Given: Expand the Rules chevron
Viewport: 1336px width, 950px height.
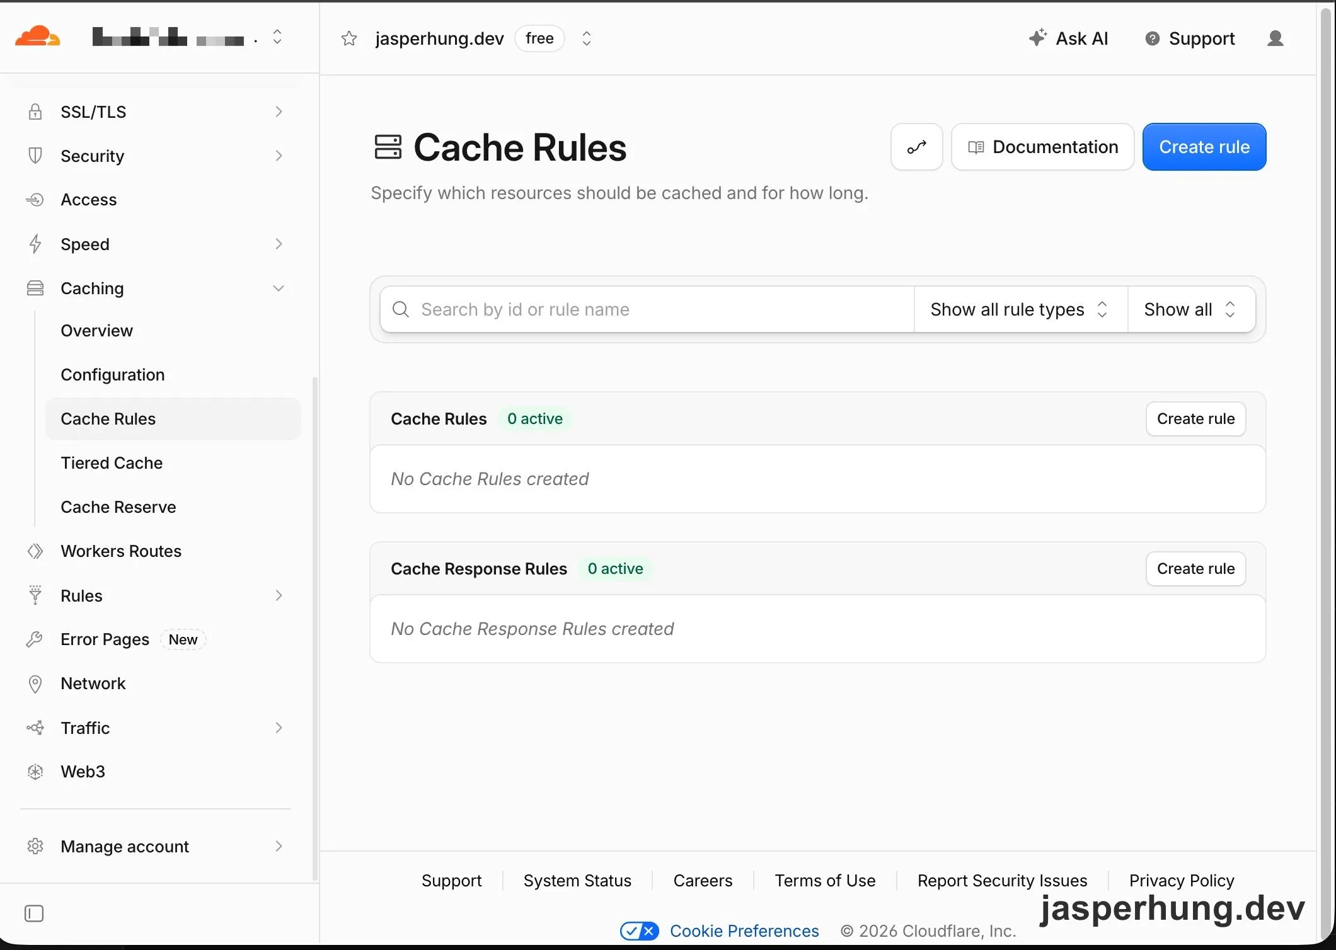Looking at the screenshot, I should point(279,595).
